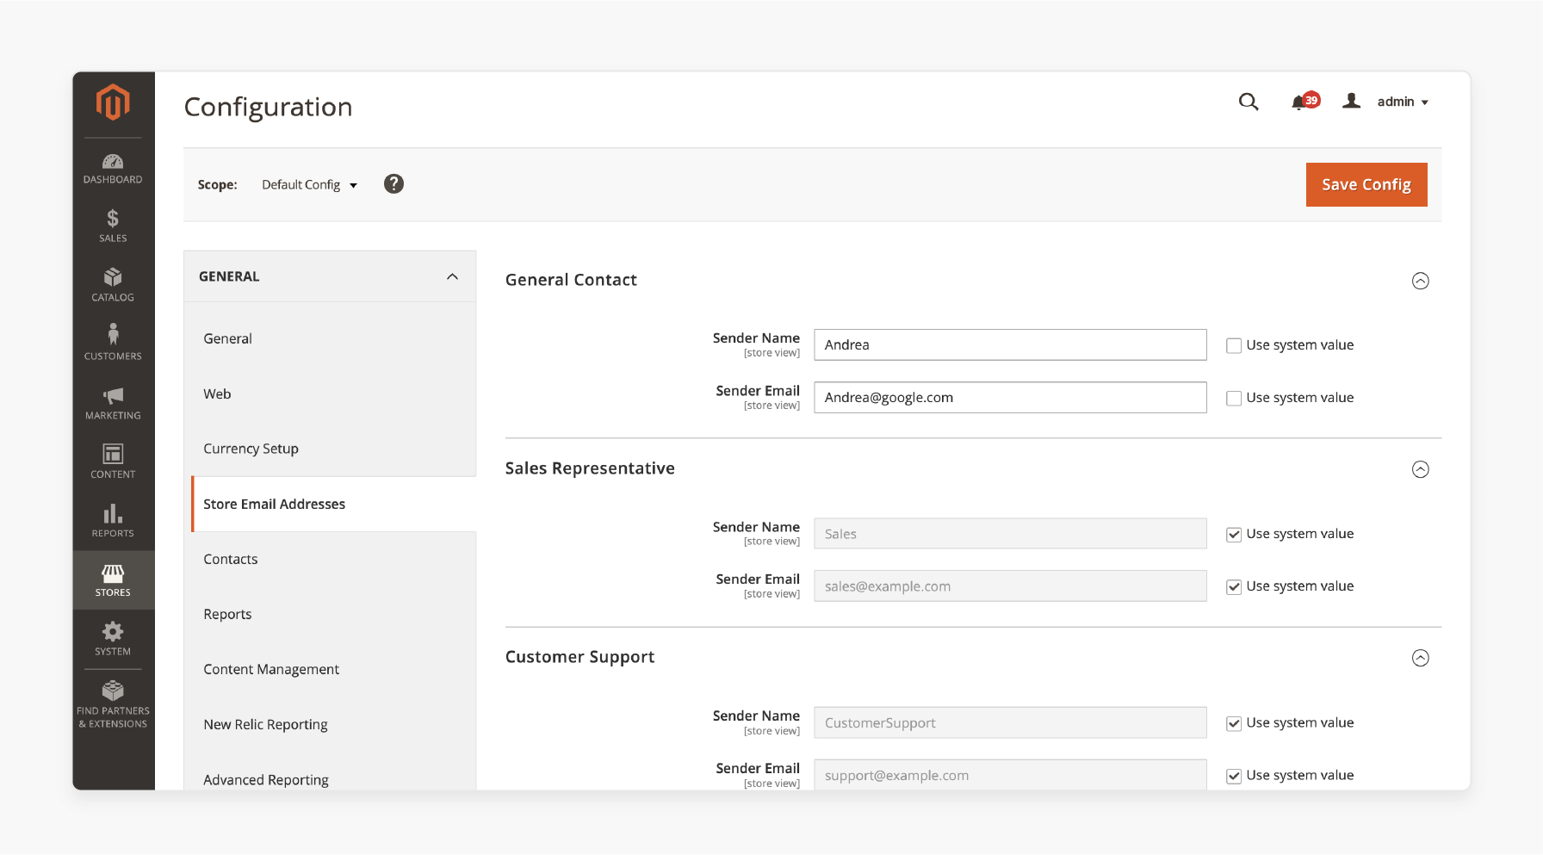This screenshot has height=855, width=1543.
Task: Uncheck Customer Support Sender Email system value
Action: [x=1234, y=776]
